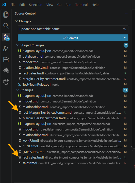Open the Run menu

pyautogui.click(x=68, y=5)
